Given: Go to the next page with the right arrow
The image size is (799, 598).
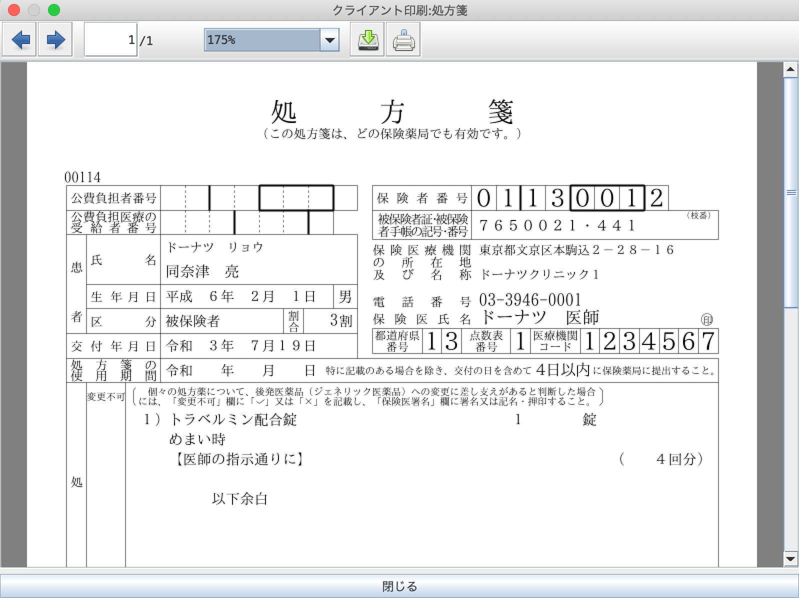Looking at the screenshot, I should [55, 39].
